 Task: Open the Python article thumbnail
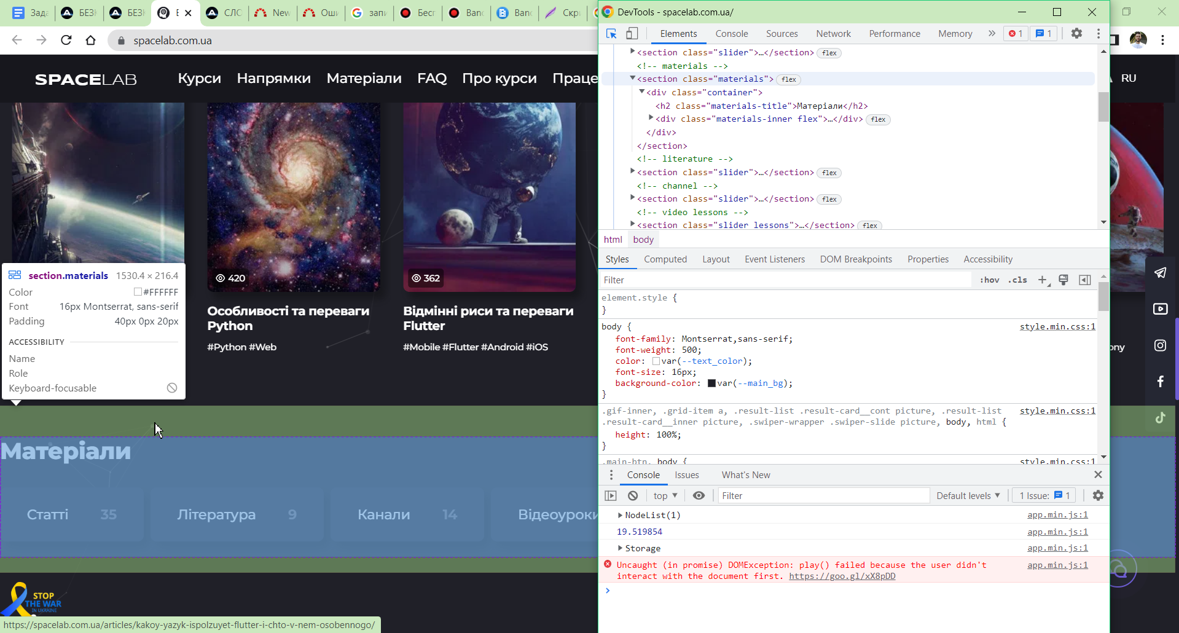click(294, 197)
